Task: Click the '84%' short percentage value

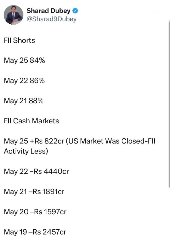Action: (37, 60)
